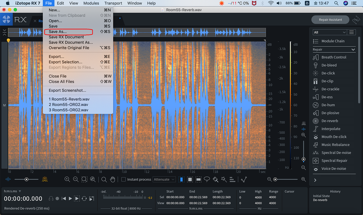
Task: Open the module filter dropdown showing All
Action: 329,32
